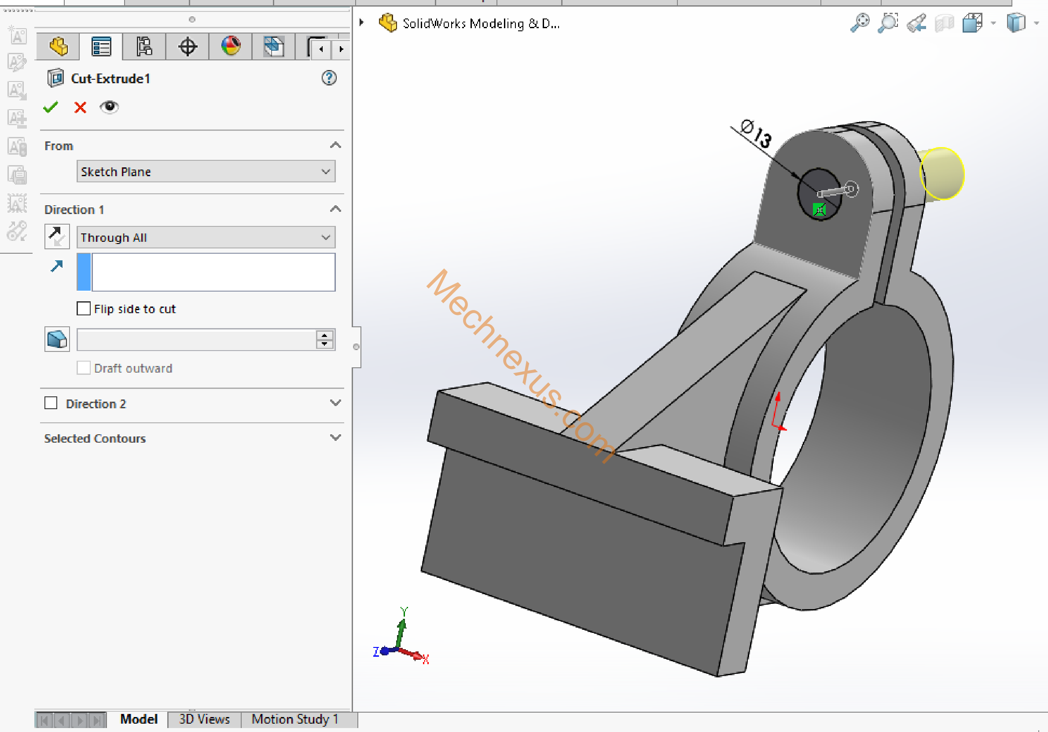
Task: Toggle detailed preview eye icon
Action: [109, 107]
